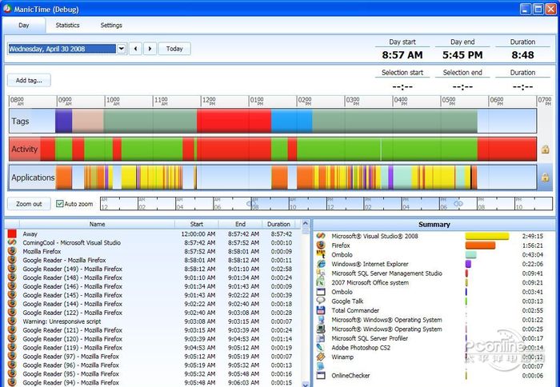The height and width of the screenshot is (387, 560).
Task: Click the Visual Studio 2008 icon in Summary
Action: coord(321,236)
